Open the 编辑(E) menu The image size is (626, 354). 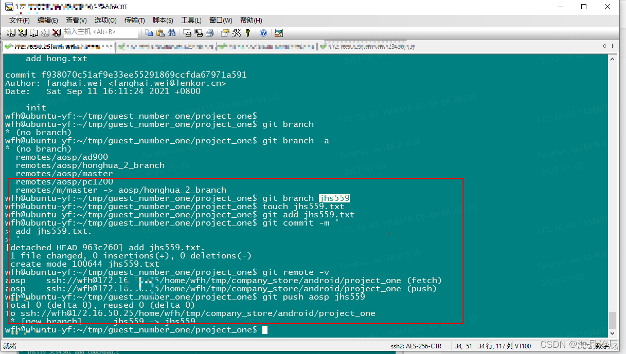click(x=48, y=20)
